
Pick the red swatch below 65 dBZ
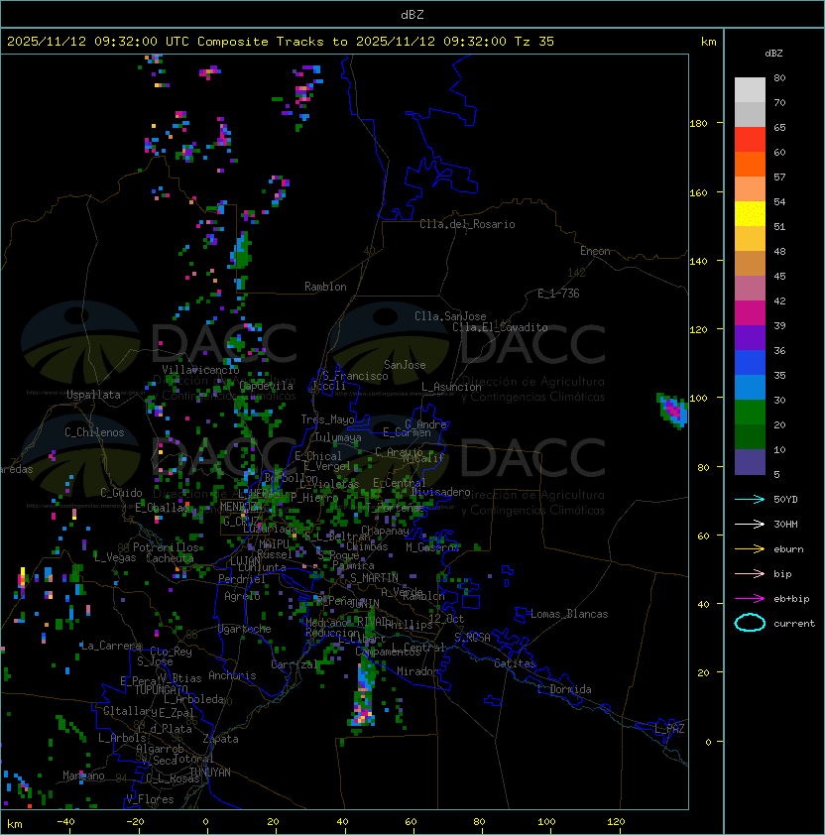(x=750, y=140)
